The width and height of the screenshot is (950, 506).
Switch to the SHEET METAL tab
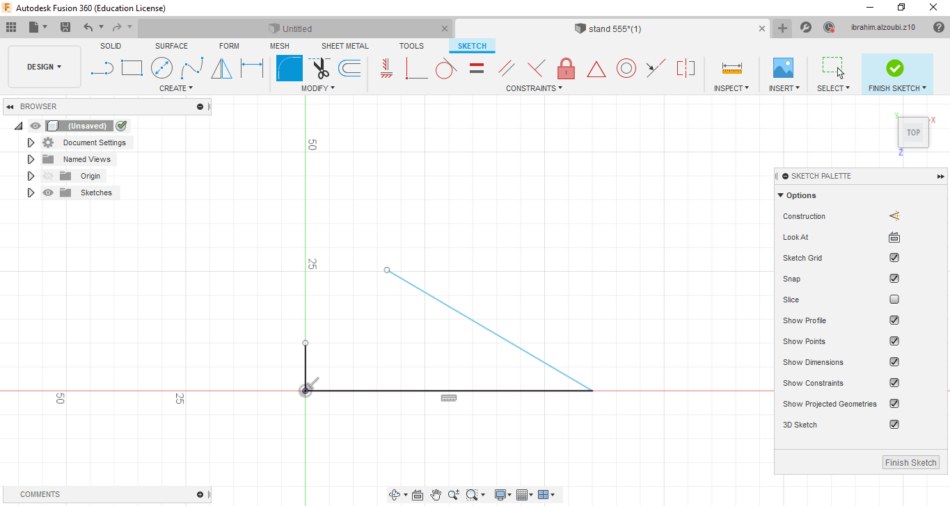[x=345, y=46]
